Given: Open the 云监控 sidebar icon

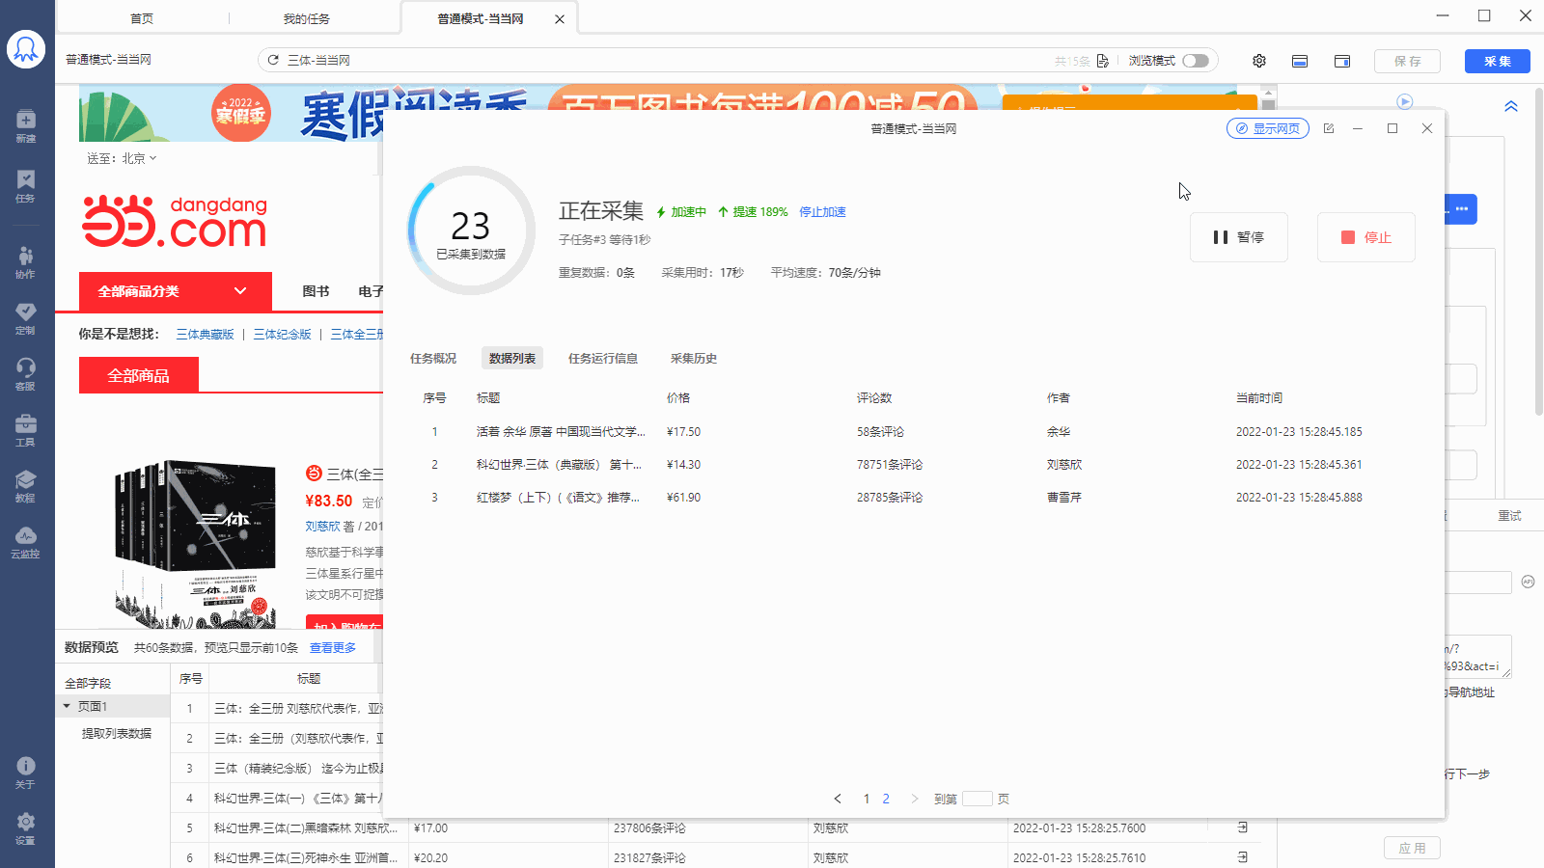Looking at the screenshot, I should pyautogui.click(x=26, y=542).
